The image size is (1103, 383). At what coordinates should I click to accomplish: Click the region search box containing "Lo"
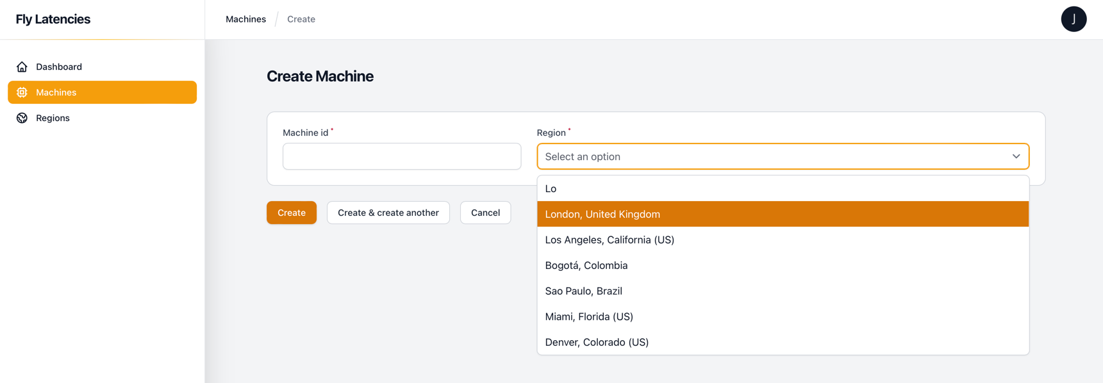click(783, 188)
